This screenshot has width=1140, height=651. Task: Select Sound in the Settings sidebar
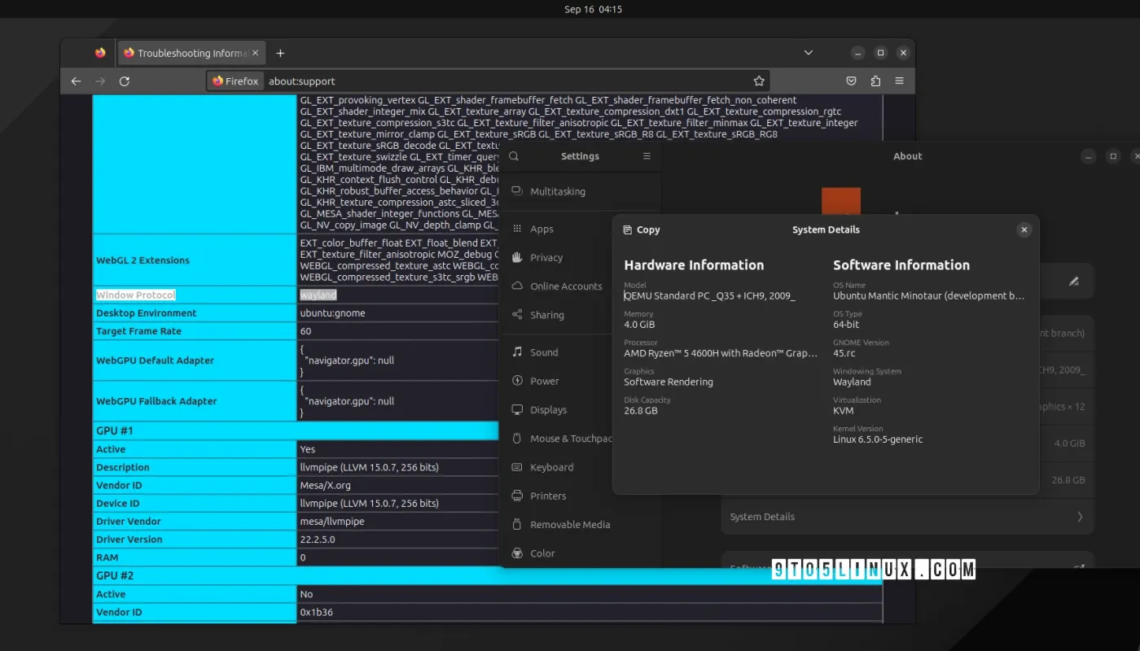pos(542,352)
